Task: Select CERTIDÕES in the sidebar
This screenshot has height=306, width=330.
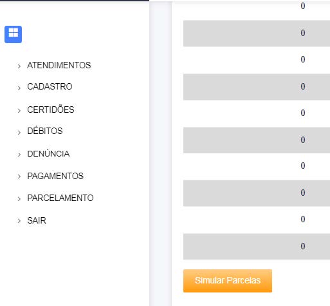Action: (51, 110)
